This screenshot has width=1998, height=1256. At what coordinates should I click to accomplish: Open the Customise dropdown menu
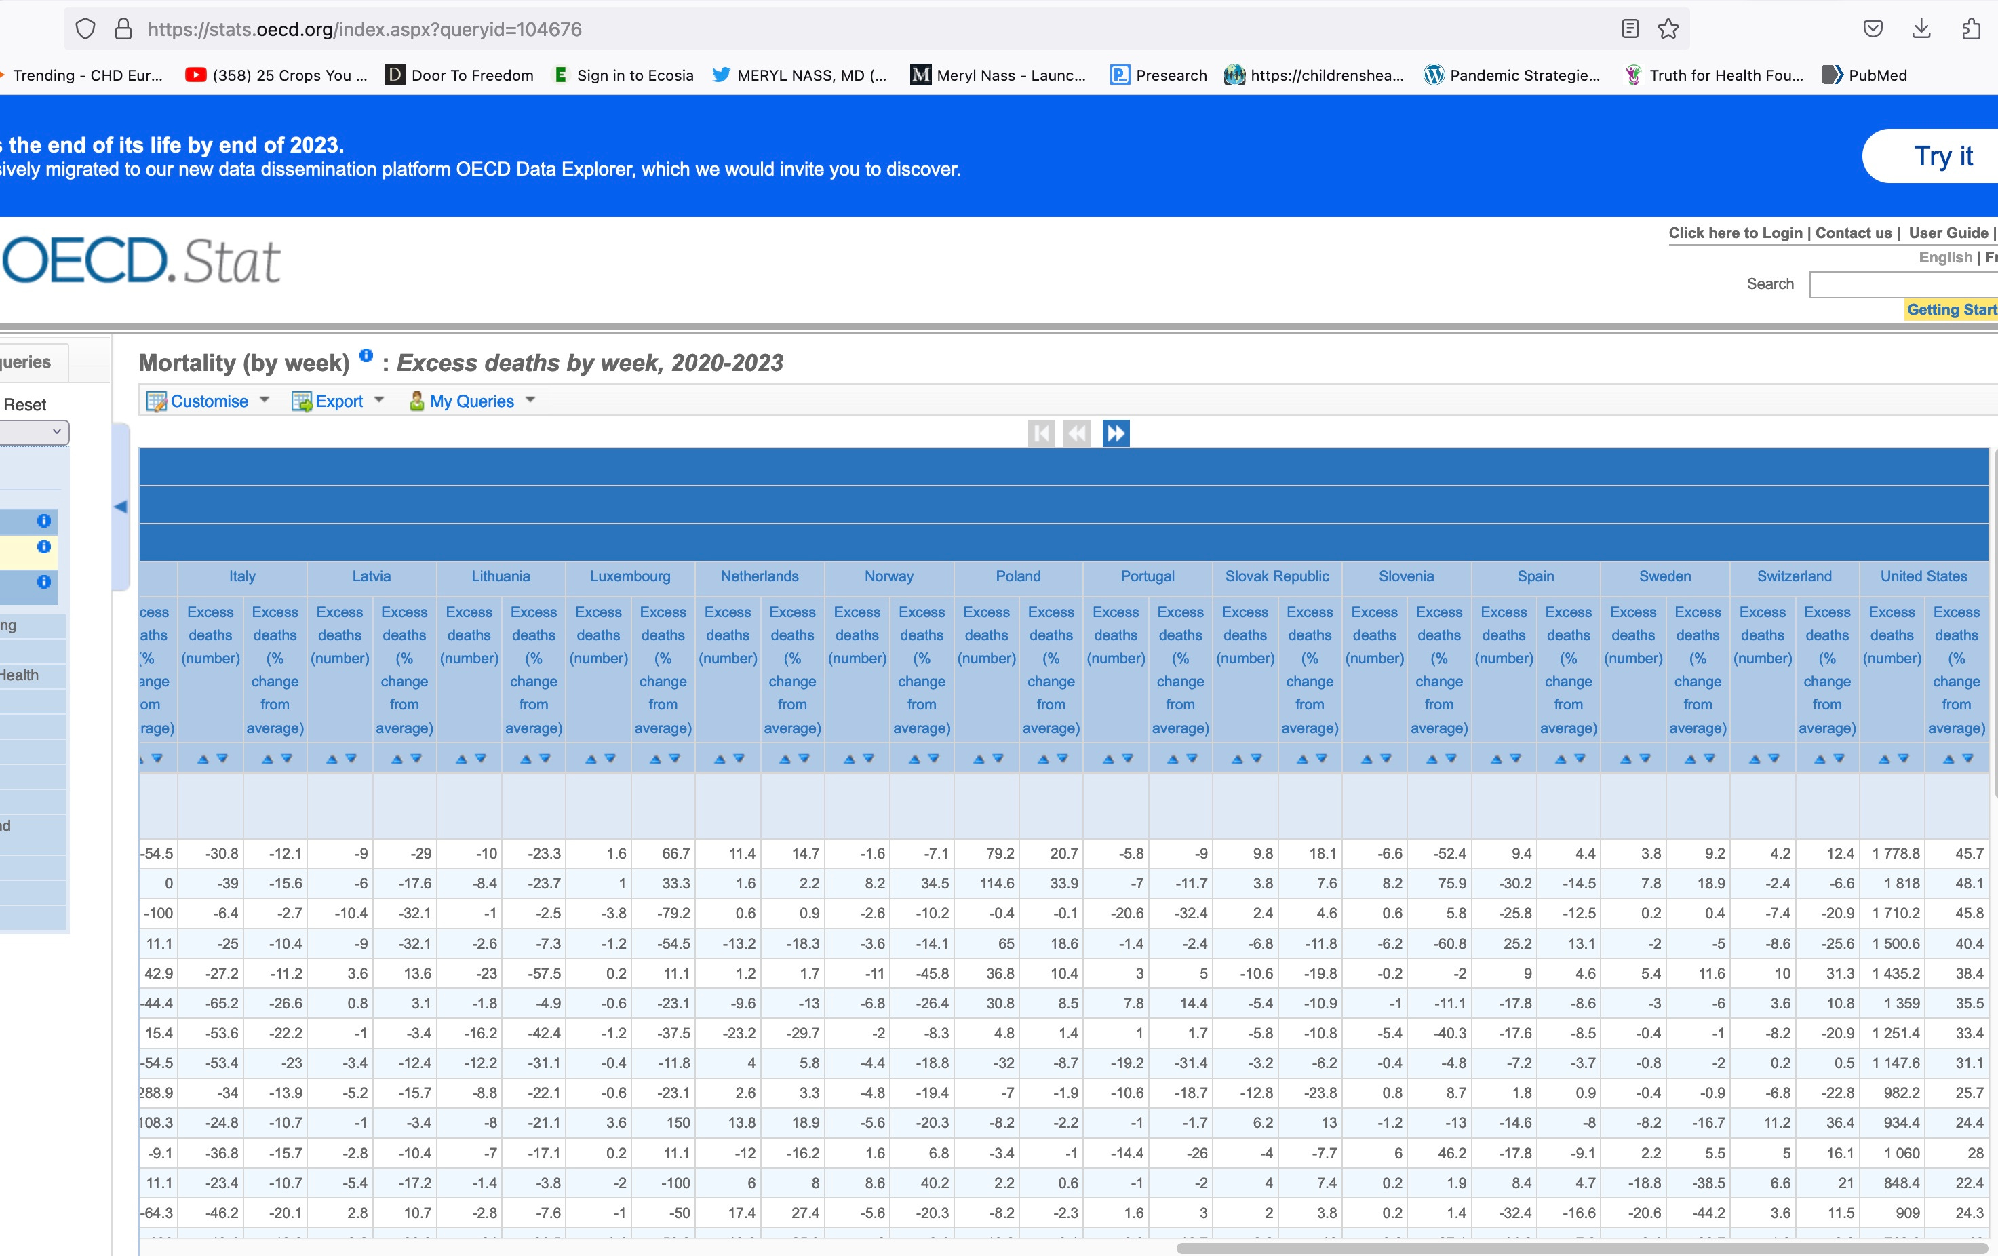point(208,401)
